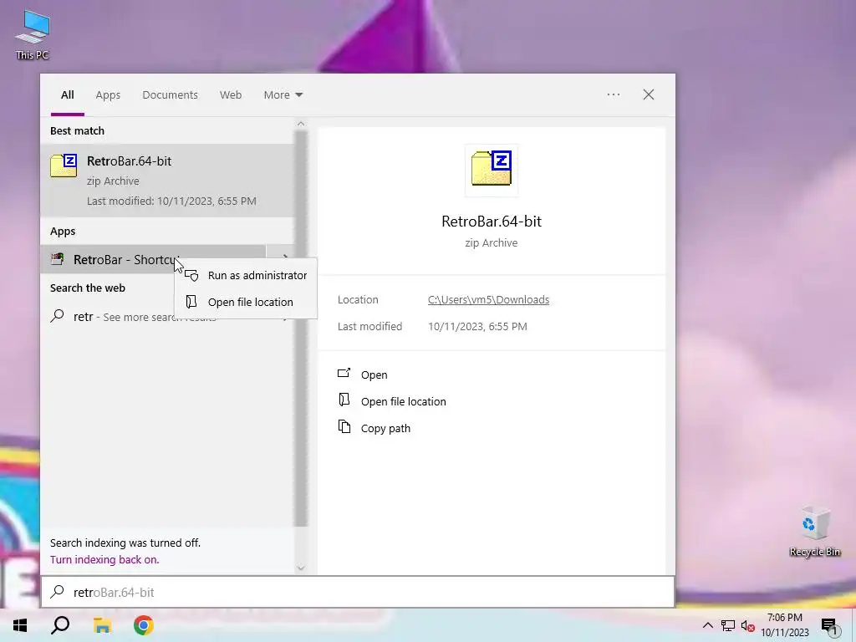The width and height of the screenshot is (856, 642).
Task: Open C:\Users\vm5\Downloads location link
Action: click(x=488, y=300)
